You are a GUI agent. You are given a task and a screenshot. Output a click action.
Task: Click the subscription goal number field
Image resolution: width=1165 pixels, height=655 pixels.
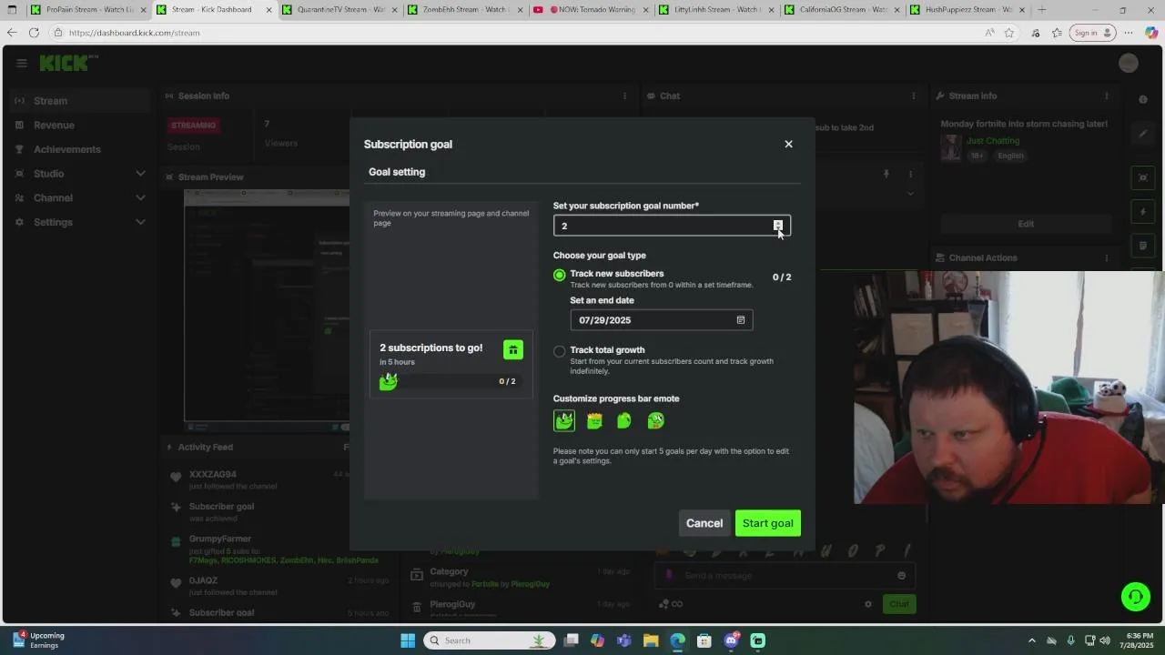click(x=672, y=226)
